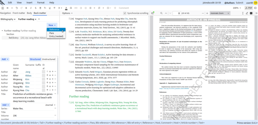Toggle the right panel layout icon
258x125 pixels.
coord(255,8)
